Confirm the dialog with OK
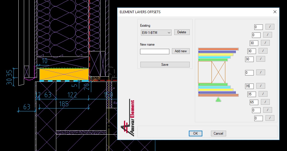 195,133
